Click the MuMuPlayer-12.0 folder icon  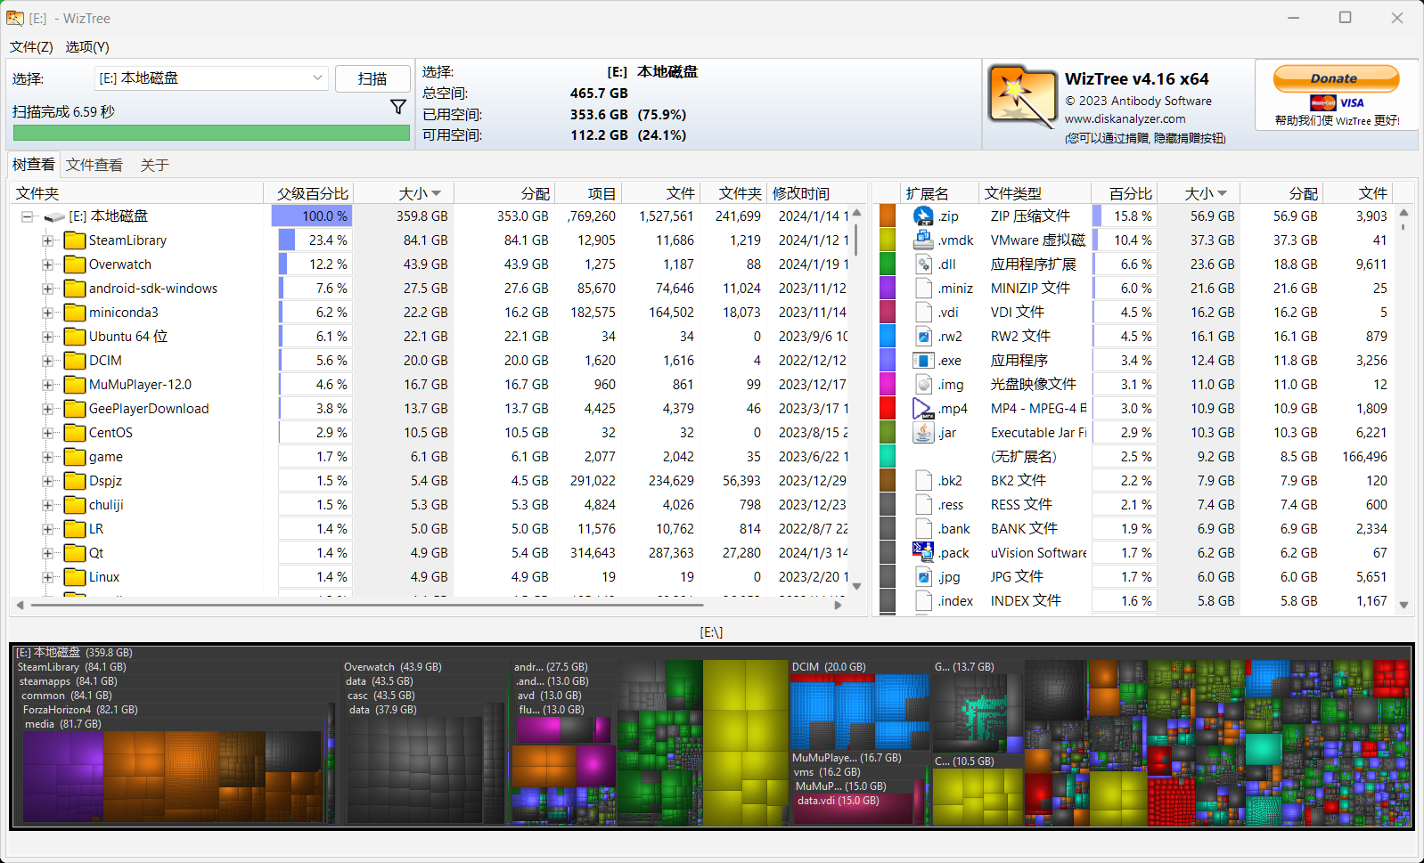coord(75,385)
